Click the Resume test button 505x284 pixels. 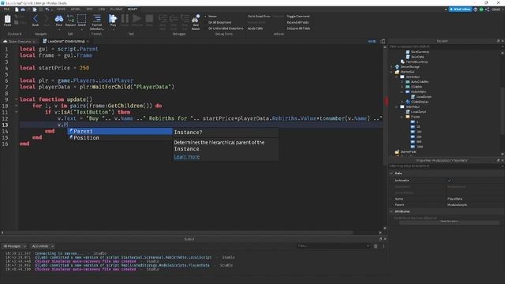point(137,19)
